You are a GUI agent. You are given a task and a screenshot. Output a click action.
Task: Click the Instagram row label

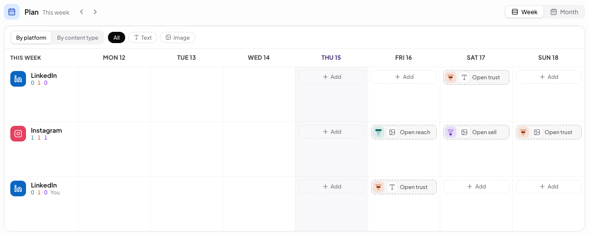coord(46,130)
